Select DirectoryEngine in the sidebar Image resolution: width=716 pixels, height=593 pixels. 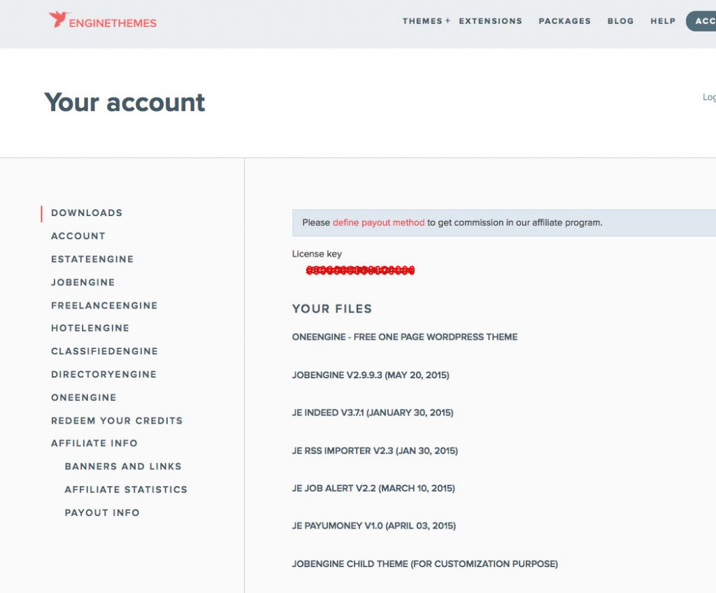[103, 374]
